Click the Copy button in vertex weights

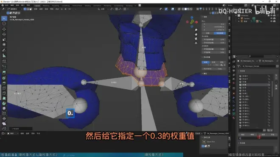[220, 69]
